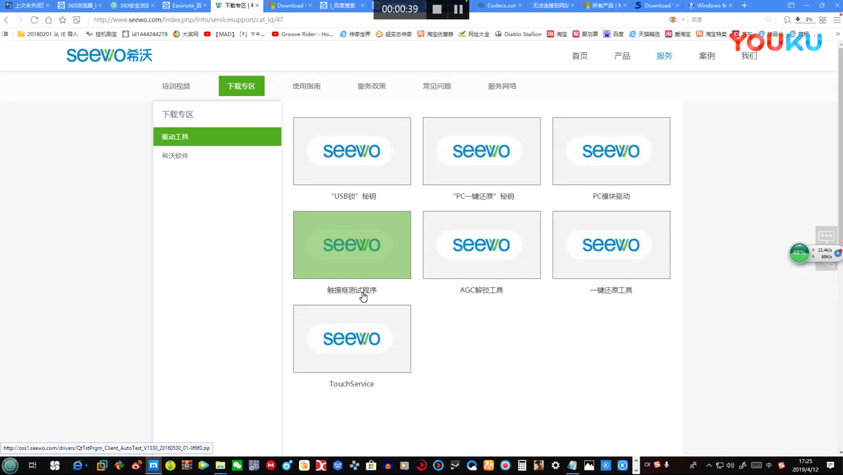Switch to the 服务网络 sub-tab

coord(502,86)
